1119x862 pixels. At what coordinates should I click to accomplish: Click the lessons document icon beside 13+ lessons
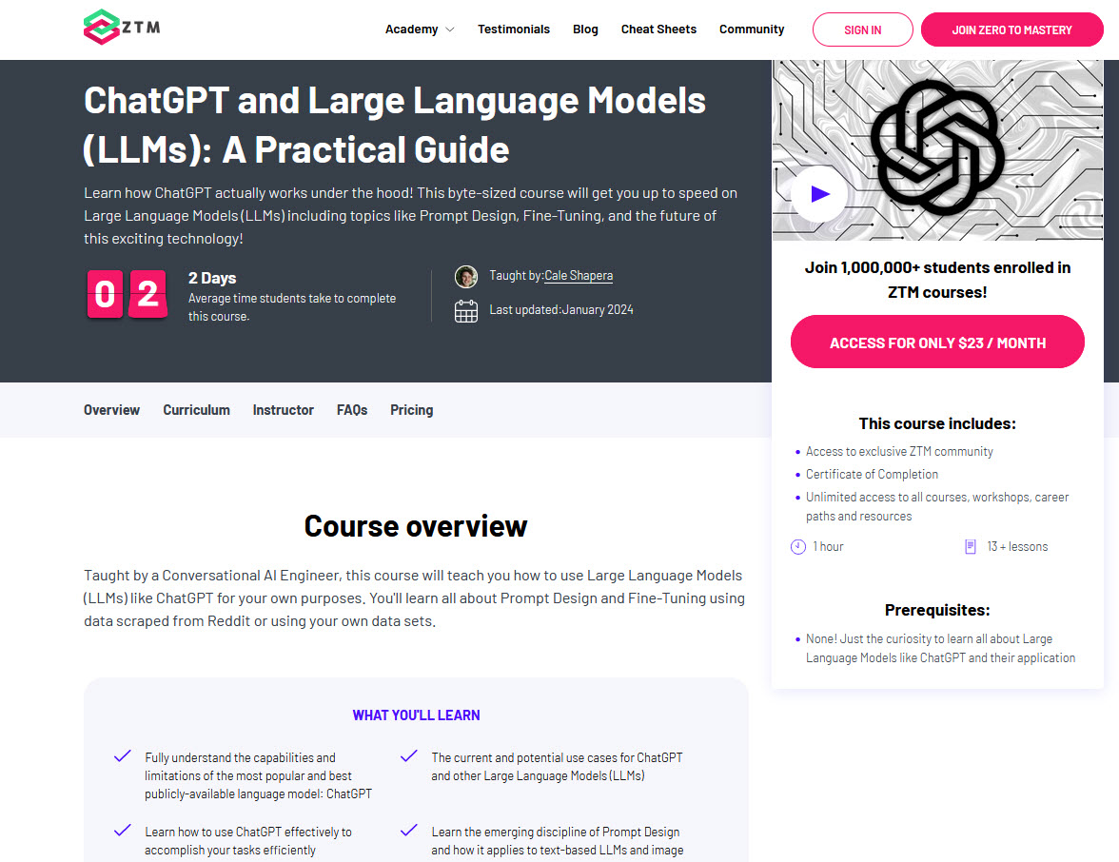970,546
